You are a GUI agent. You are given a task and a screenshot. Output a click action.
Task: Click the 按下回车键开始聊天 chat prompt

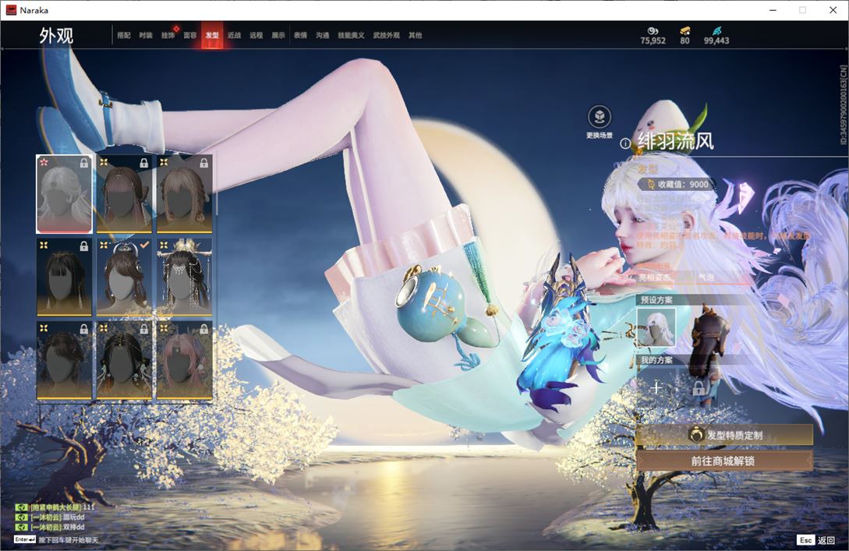69,539
